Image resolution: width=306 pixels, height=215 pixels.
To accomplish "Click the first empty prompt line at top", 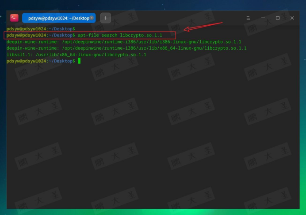I will click(41, 29).
